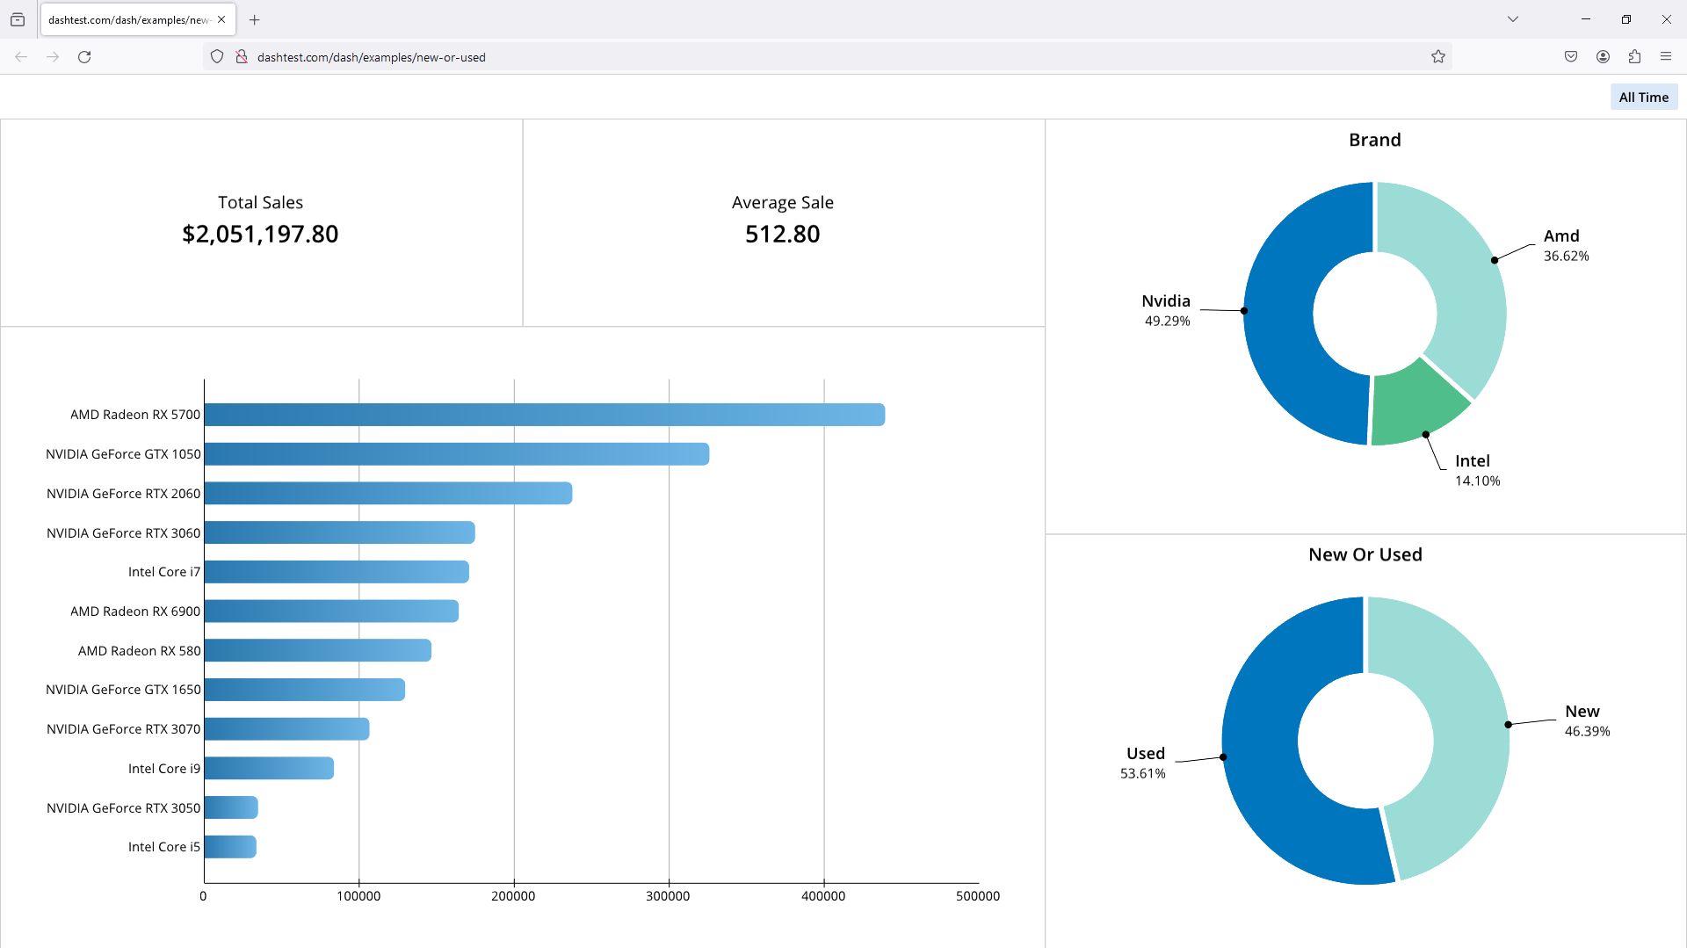
Task: Click the browser forward arrow
Action: tap(53, 57)
